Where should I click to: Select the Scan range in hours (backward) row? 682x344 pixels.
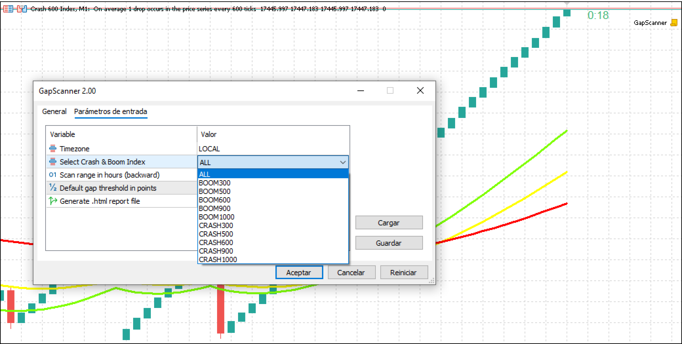[122, 175]
